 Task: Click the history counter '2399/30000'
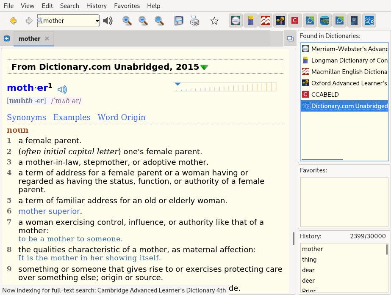[x=368, y=236]
